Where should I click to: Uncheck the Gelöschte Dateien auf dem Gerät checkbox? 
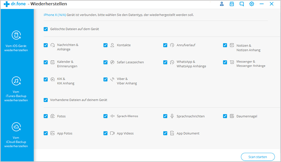click(x=46, y=29)
